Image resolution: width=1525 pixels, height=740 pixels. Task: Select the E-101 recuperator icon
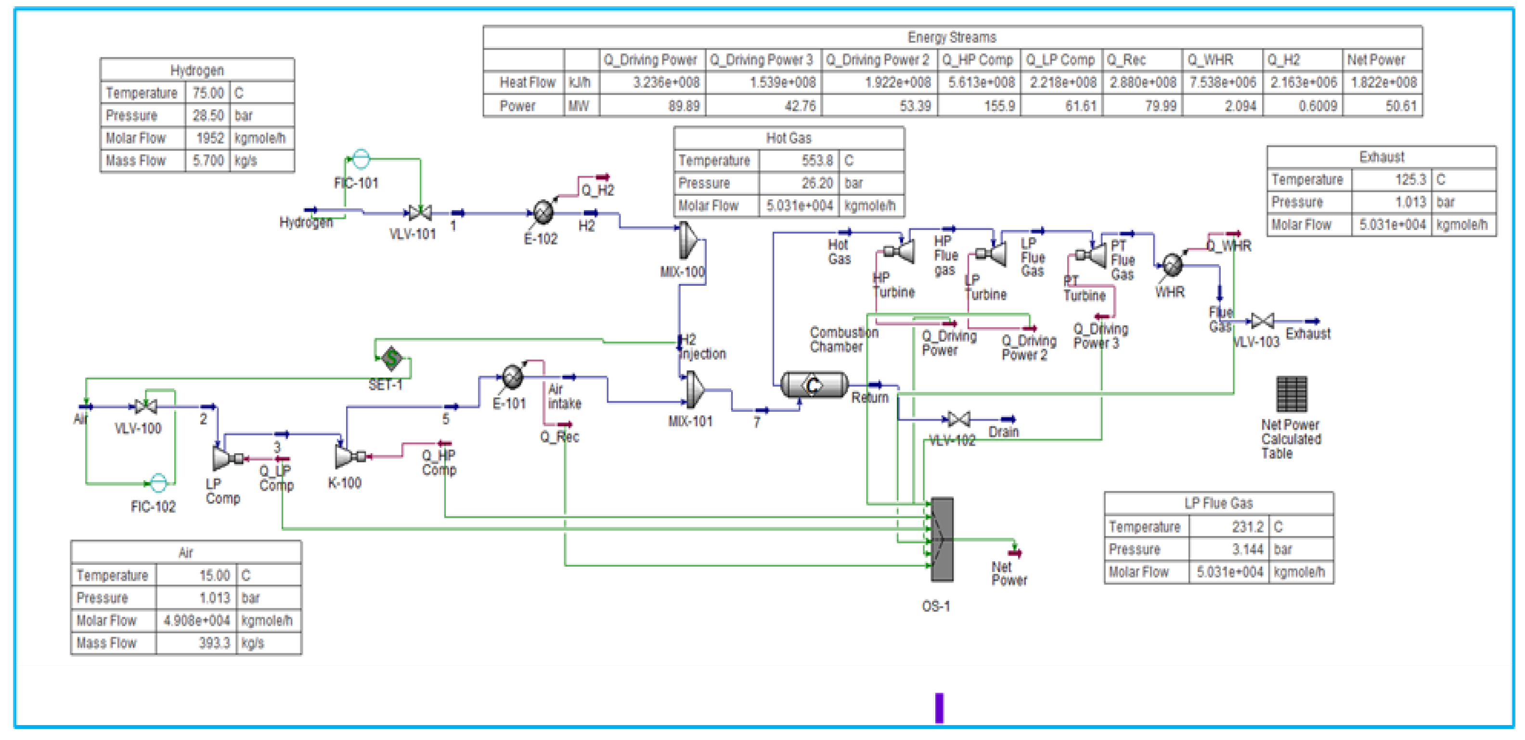pyautogui.click(x=512, y=376)
